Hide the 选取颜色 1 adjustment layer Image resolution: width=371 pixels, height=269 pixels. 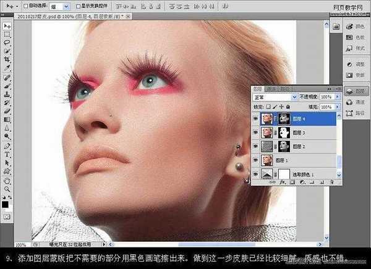click(x=255, y=175)
